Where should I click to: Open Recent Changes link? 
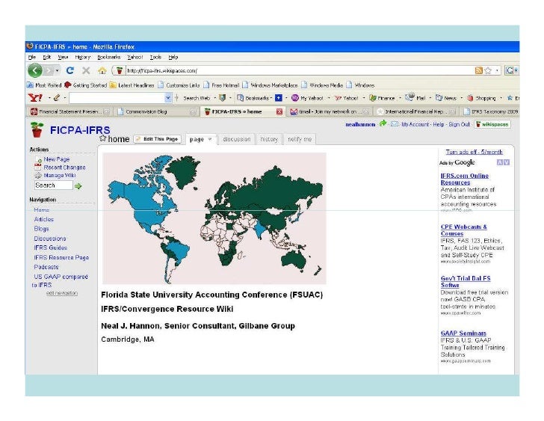tap(64, 168)
